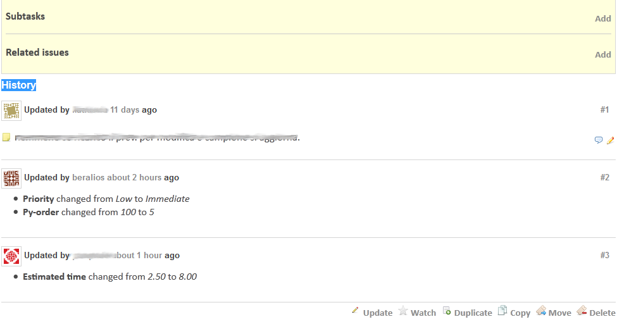Click the red avatar on entry #3
The width and height of the screenshot is (617, 324).
[x=11, y=256]
